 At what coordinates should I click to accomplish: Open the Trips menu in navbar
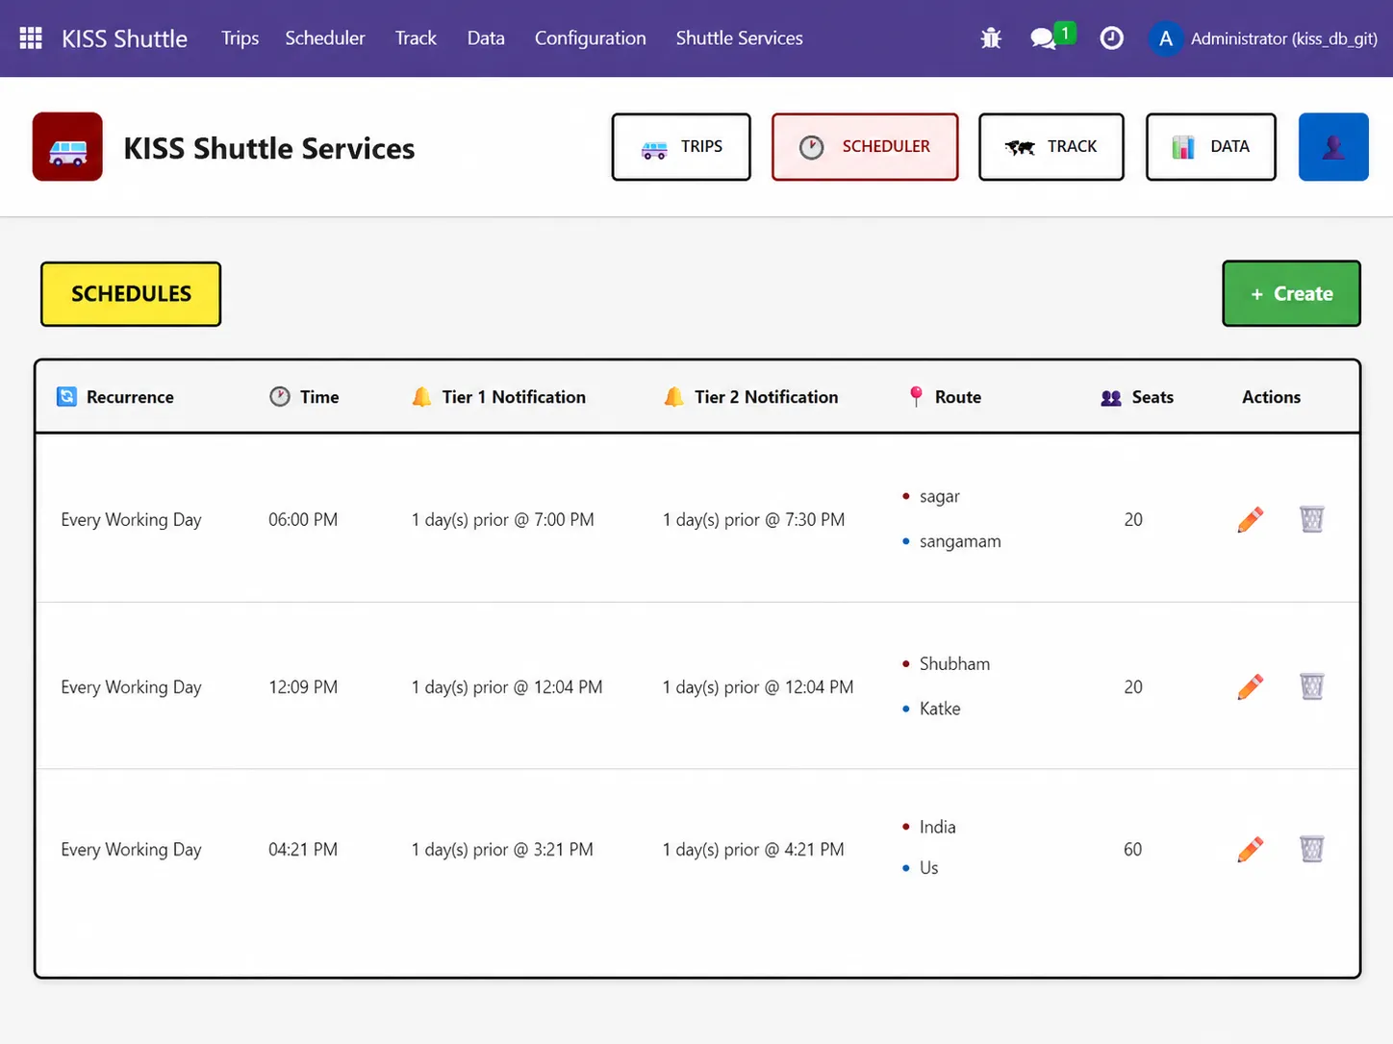tap(240, 38)
